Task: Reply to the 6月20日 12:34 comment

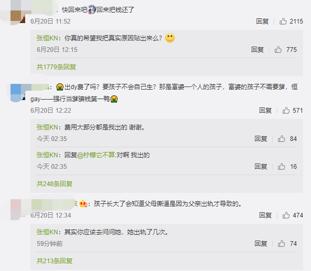Action: 265,215
